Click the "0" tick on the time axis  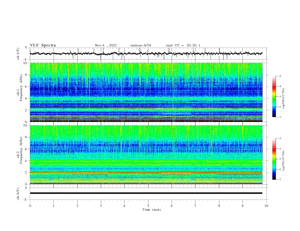(30, 206)
